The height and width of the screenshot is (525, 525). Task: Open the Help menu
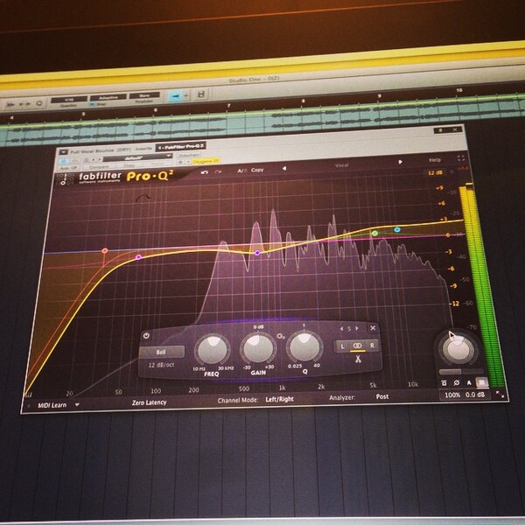(435, 160)
